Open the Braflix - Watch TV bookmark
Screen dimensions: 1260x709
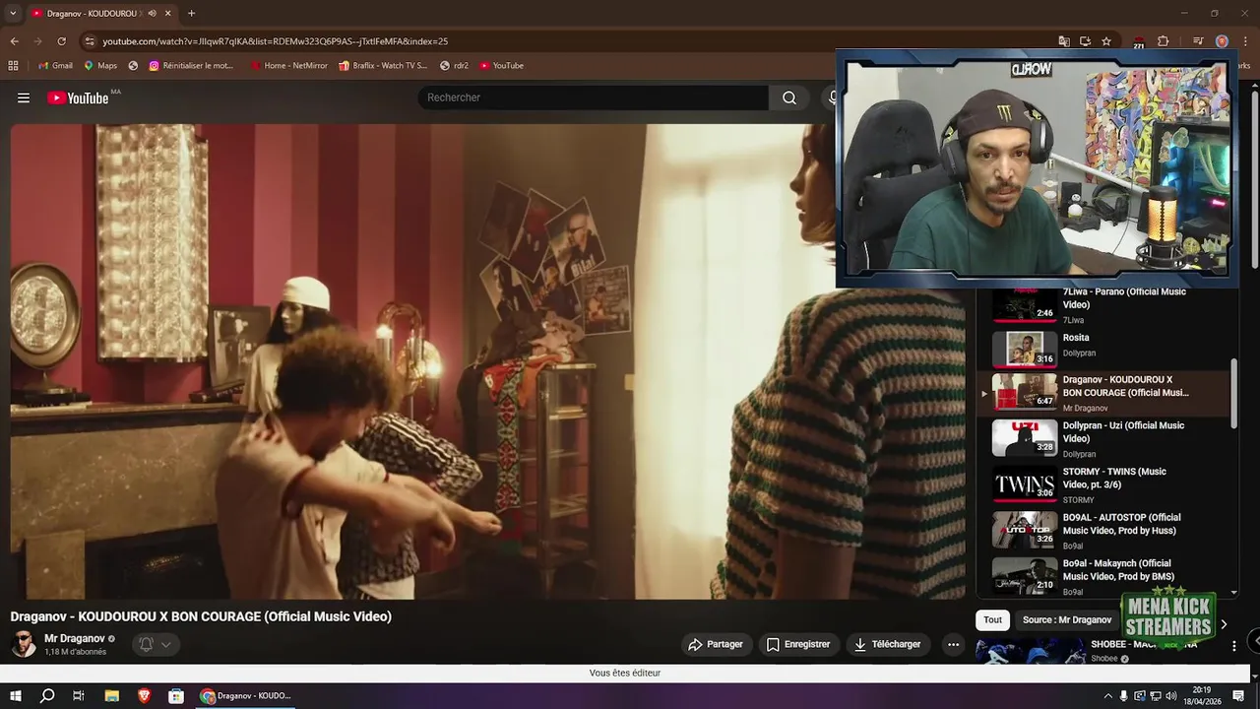click(383, 66)
